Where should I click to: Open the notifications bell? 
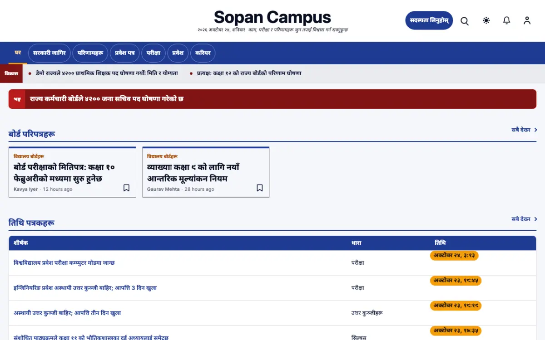507,20
